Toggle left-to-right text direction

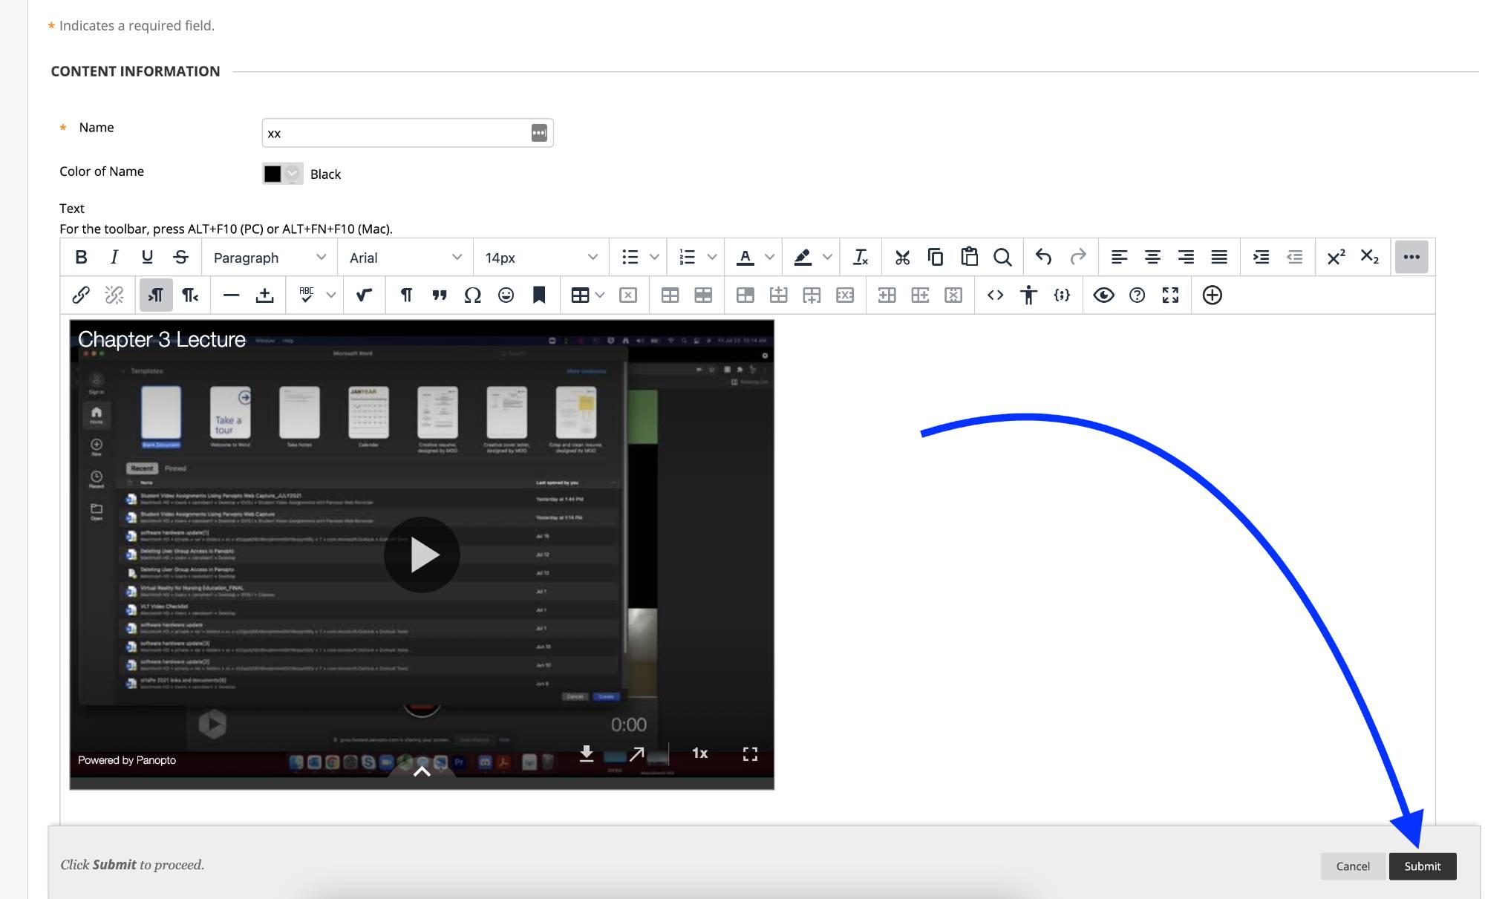pyautogui.click(x=155, y=295)
